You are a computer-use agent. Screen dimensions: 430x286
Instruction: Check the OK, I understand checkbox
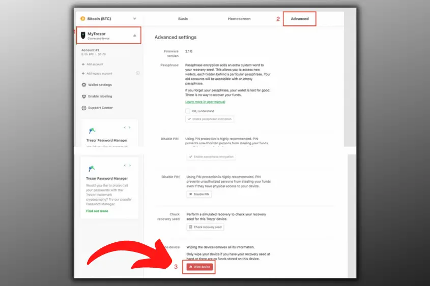click(188, 111)
